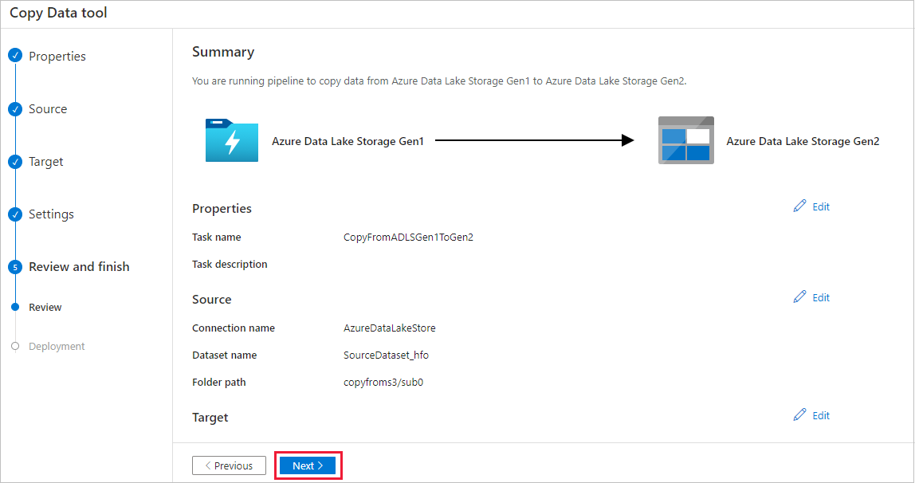Open the Settings step

click(51, 214)
